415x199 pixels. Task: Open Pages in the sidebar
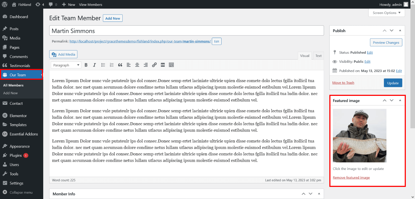click(22, 47)
